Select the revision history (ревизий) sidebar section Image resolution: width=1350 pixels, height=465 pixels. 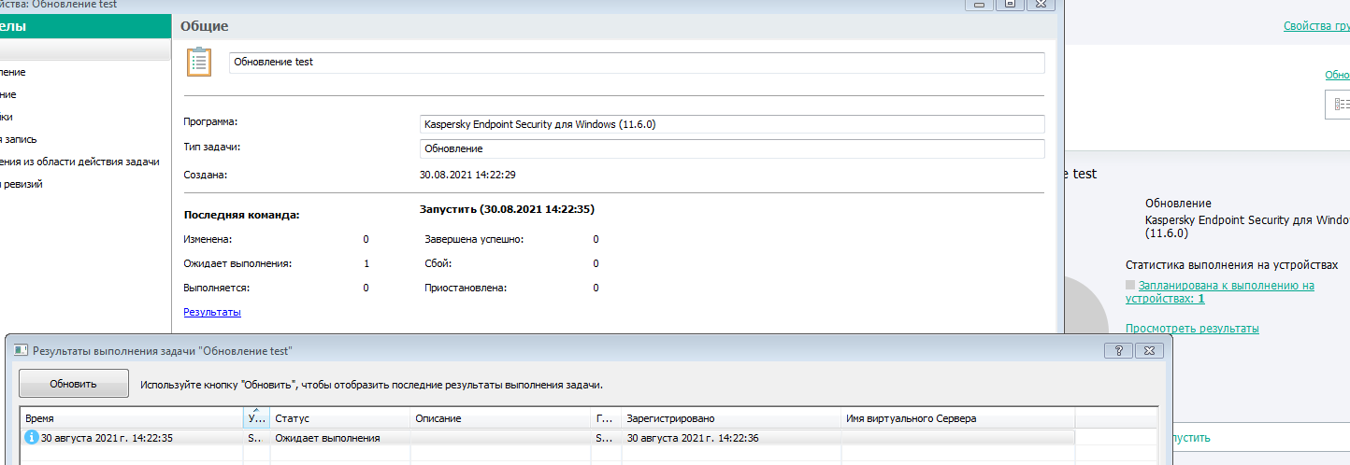22,184
